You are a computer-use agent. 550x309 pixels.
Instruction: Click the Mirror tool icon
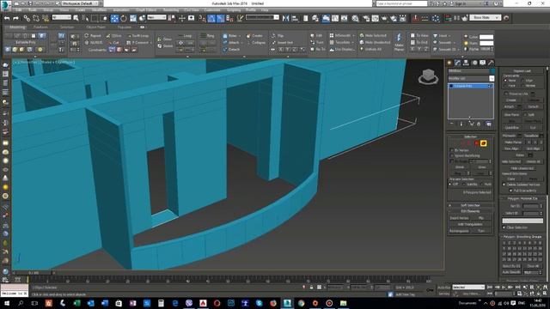point(285,18)
